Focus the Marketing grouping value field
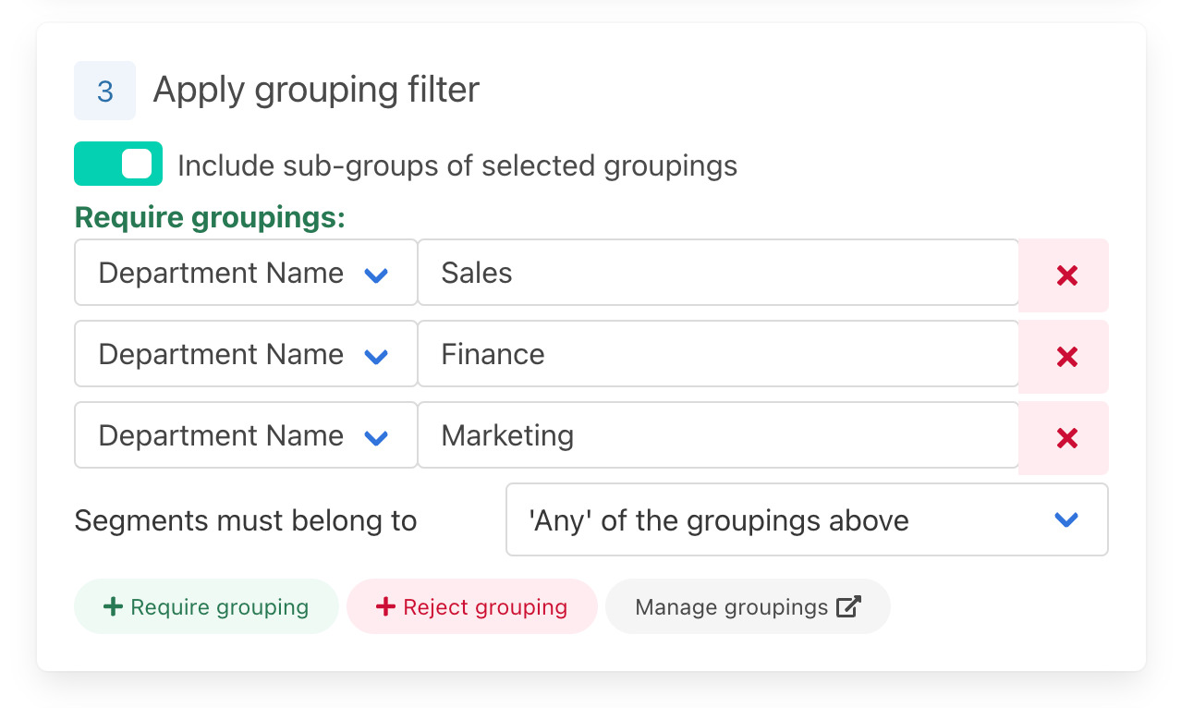The height and width of the screenshot is (708, 1181). [x=717, y=435]
